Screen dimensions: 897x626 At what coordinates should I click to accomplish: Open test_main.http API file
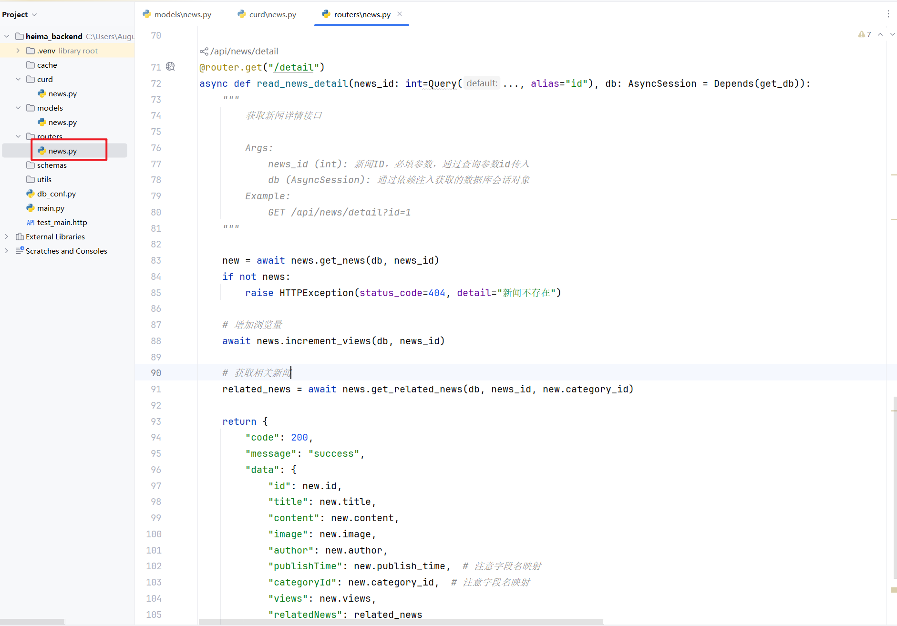62,222
